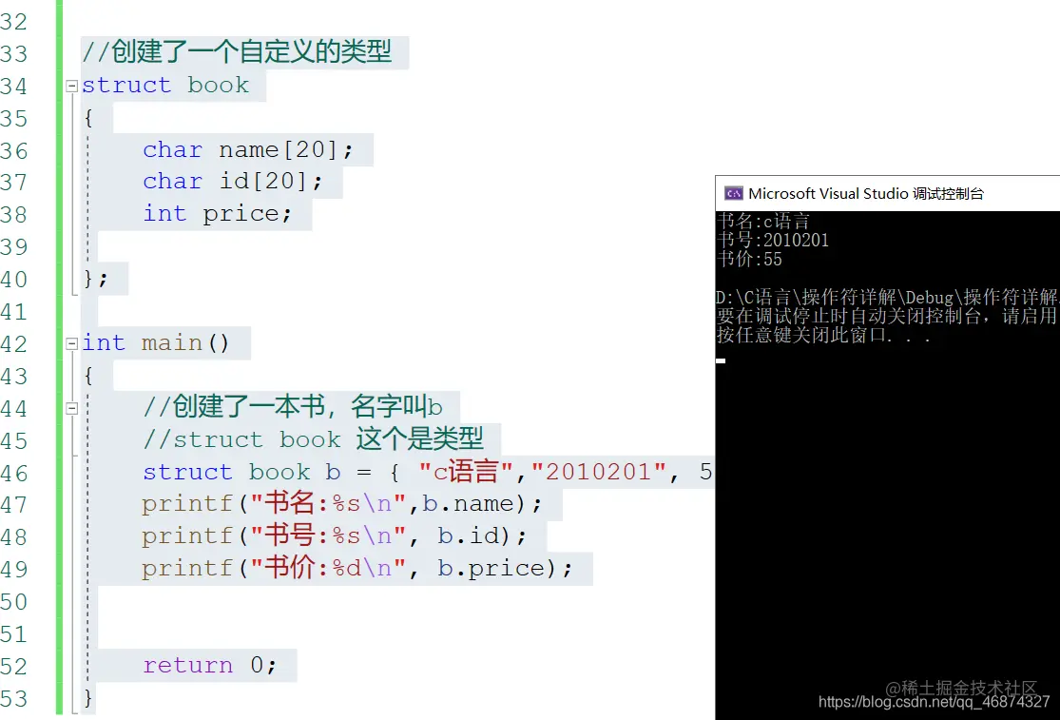Click the closing brace on line 53
This screenshot has width=1060, height=720.
(88, 697)
